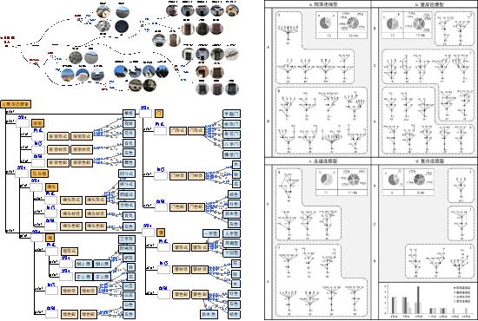Click left pie chart in section a
The width and height of the screenshot is (478, 321).
point(325,23)
